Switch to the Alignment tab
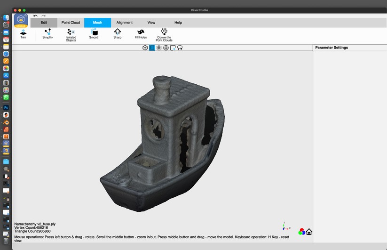387x250 pixels. coord(125,23)
